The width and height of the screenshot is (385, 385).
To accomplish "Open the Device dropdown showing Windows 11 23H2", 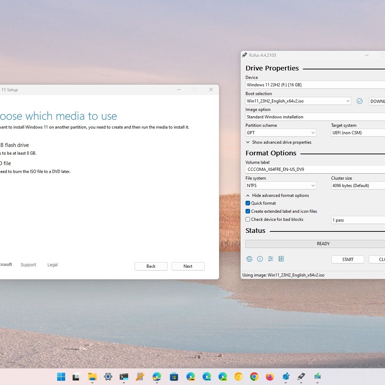I will [315, 85].
